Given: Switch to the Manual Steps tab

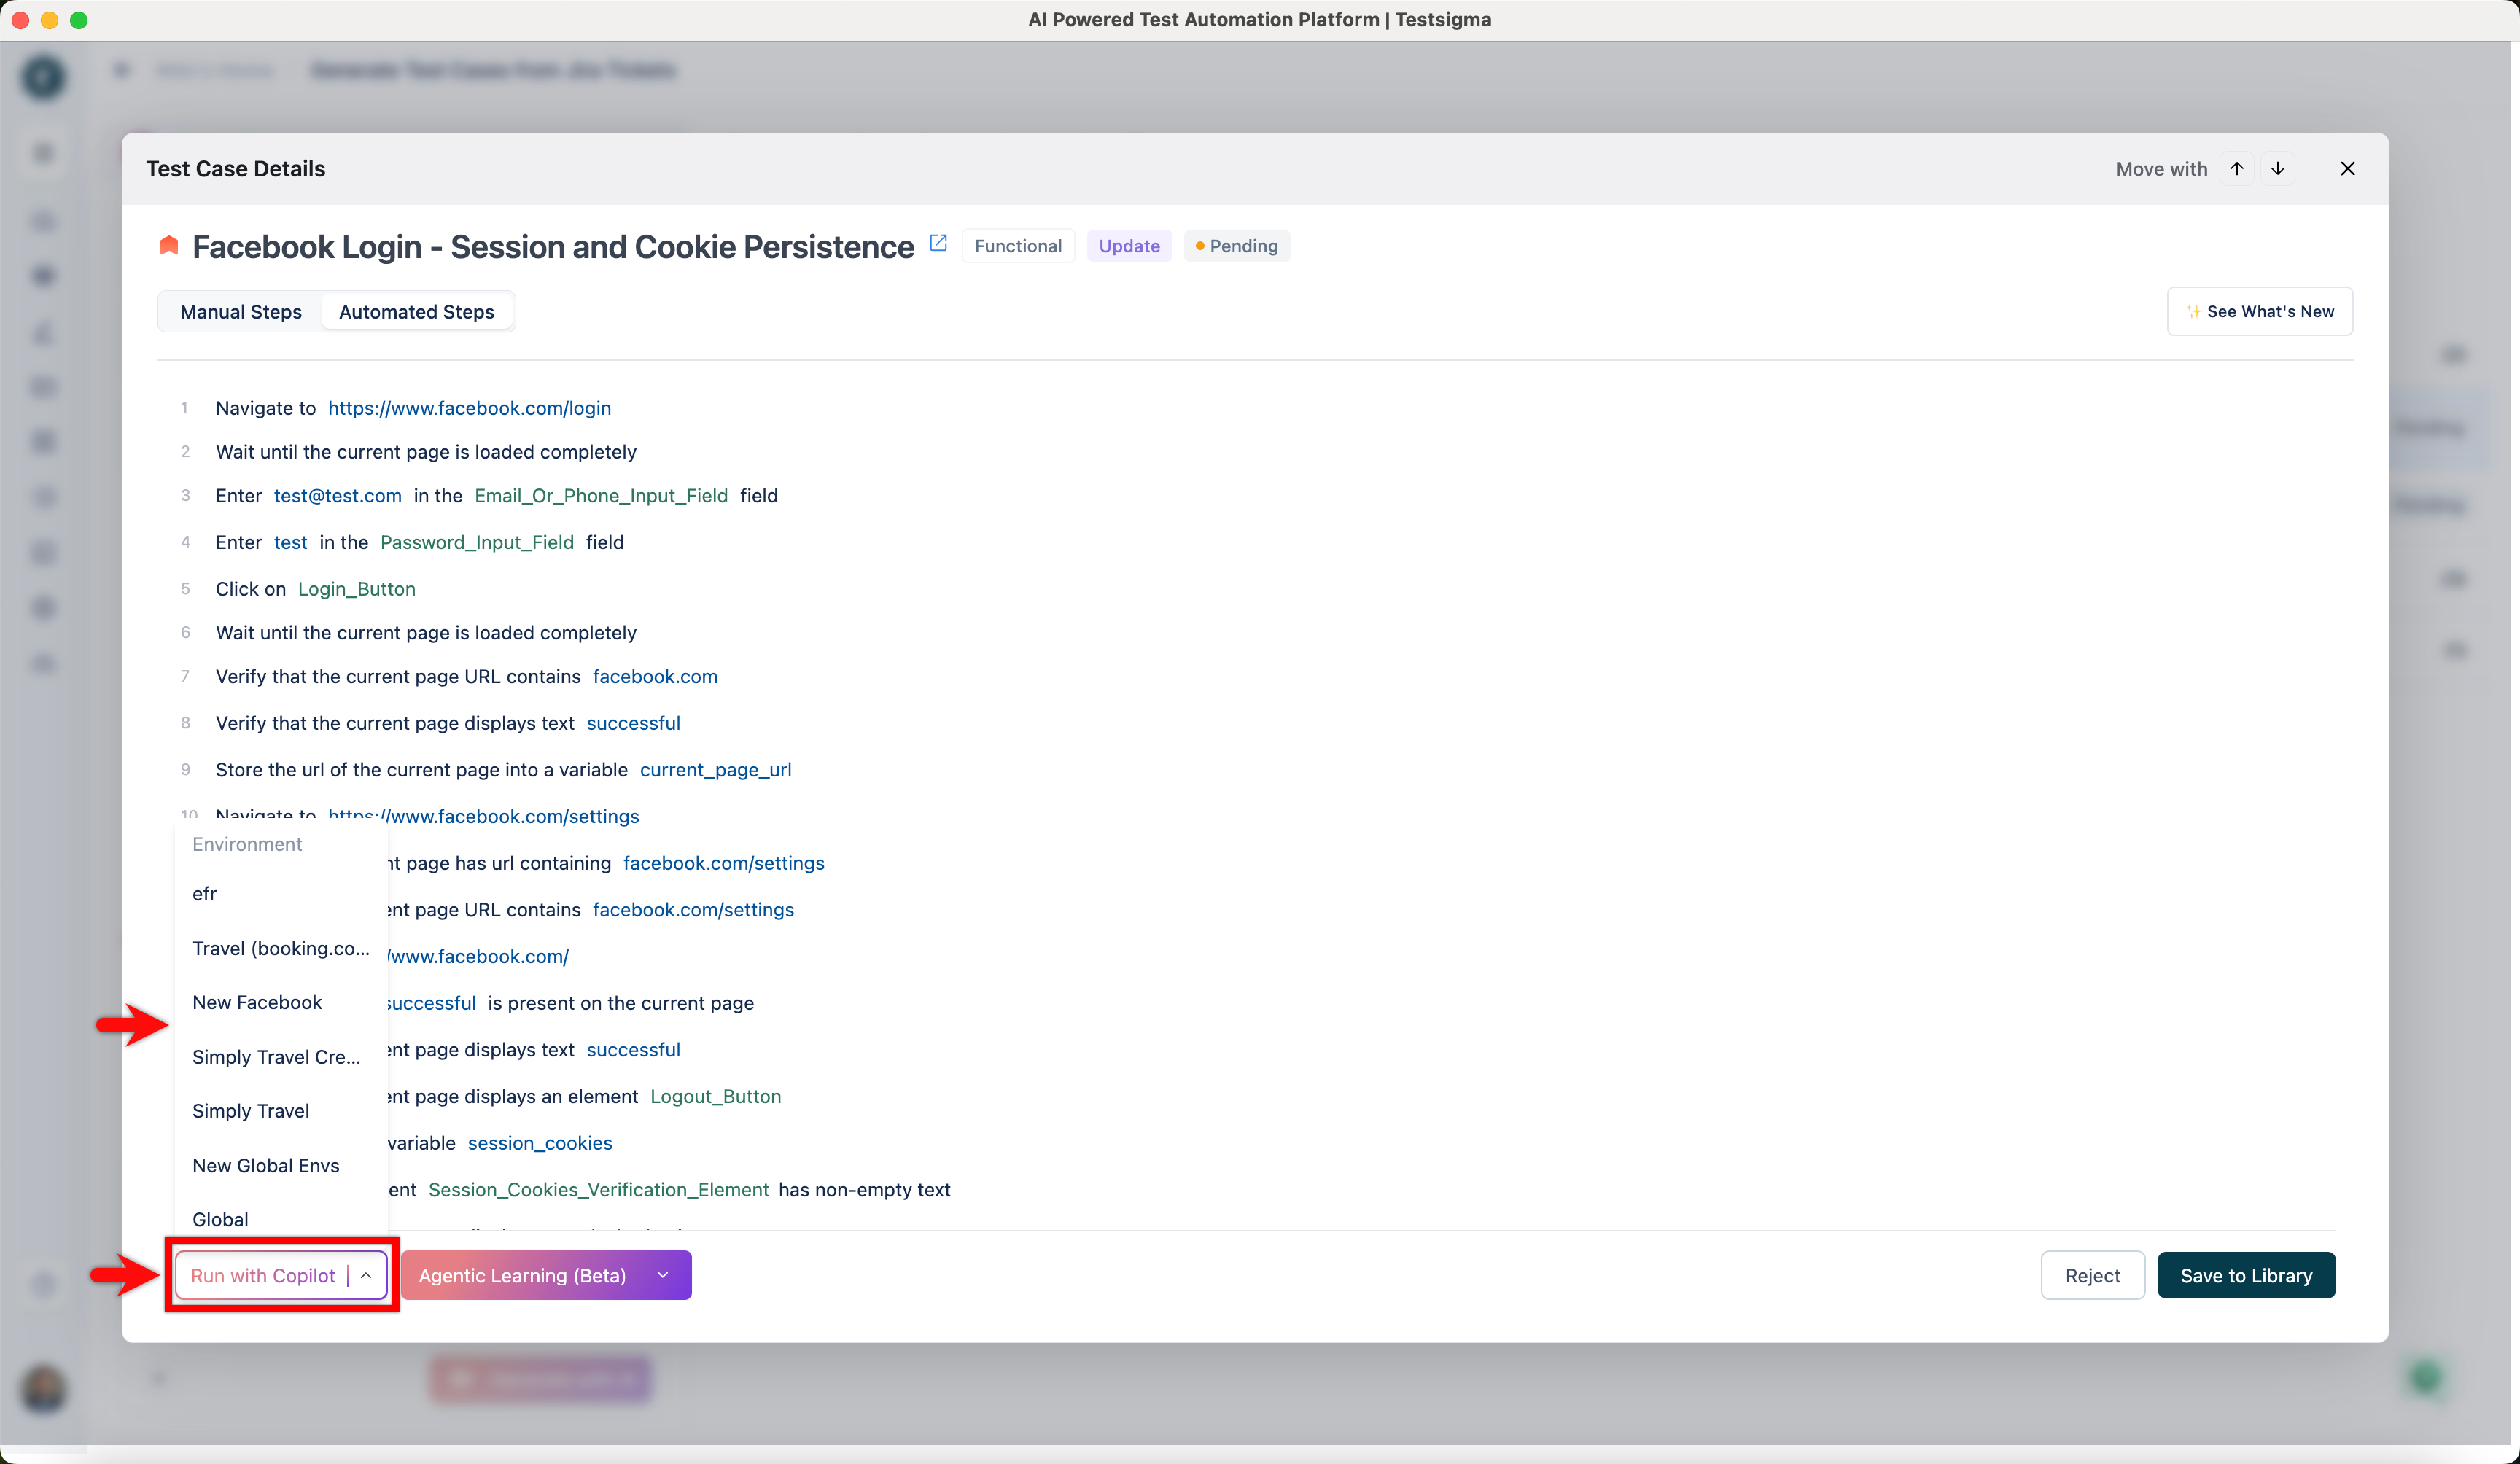Looking at the screenshot, I should coord(240,311).
